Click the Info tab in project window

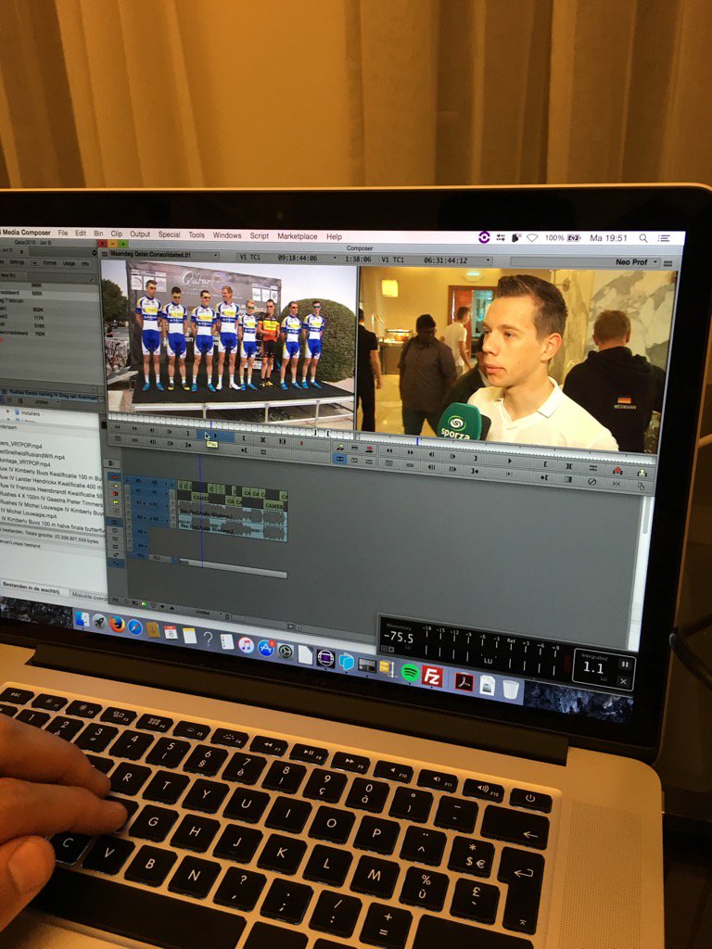tap(85, 264)
